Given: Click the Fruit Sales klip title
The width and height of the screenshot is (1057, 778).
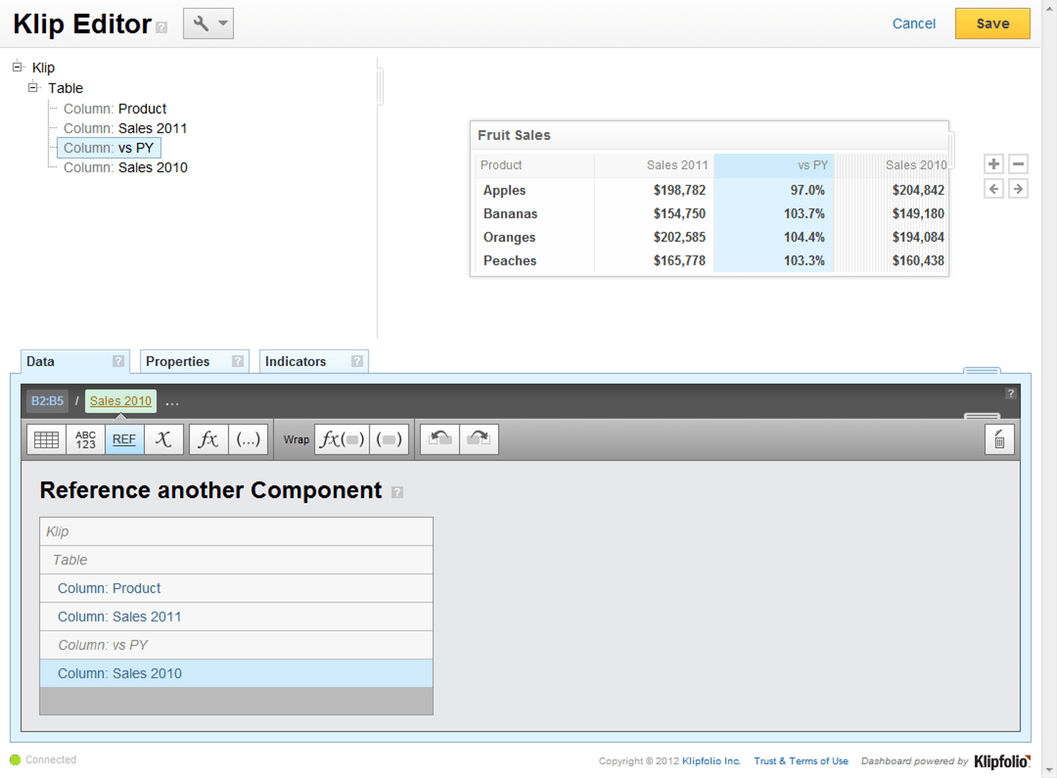Looking at the screenshot, I should (514, 135).
